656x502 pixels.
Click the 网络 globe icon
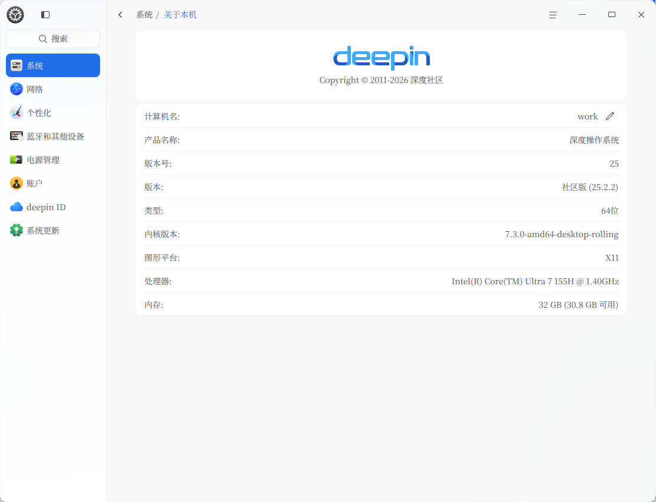click(x=16, y=89)
